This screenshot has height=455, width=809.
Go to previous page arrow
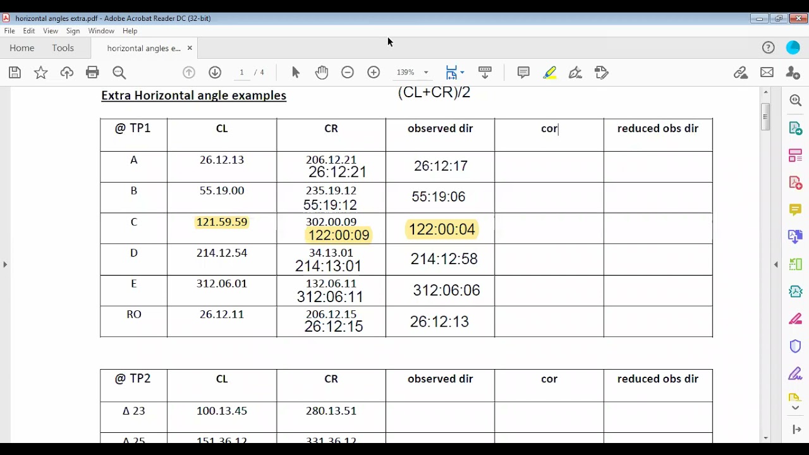click(189, 73)
